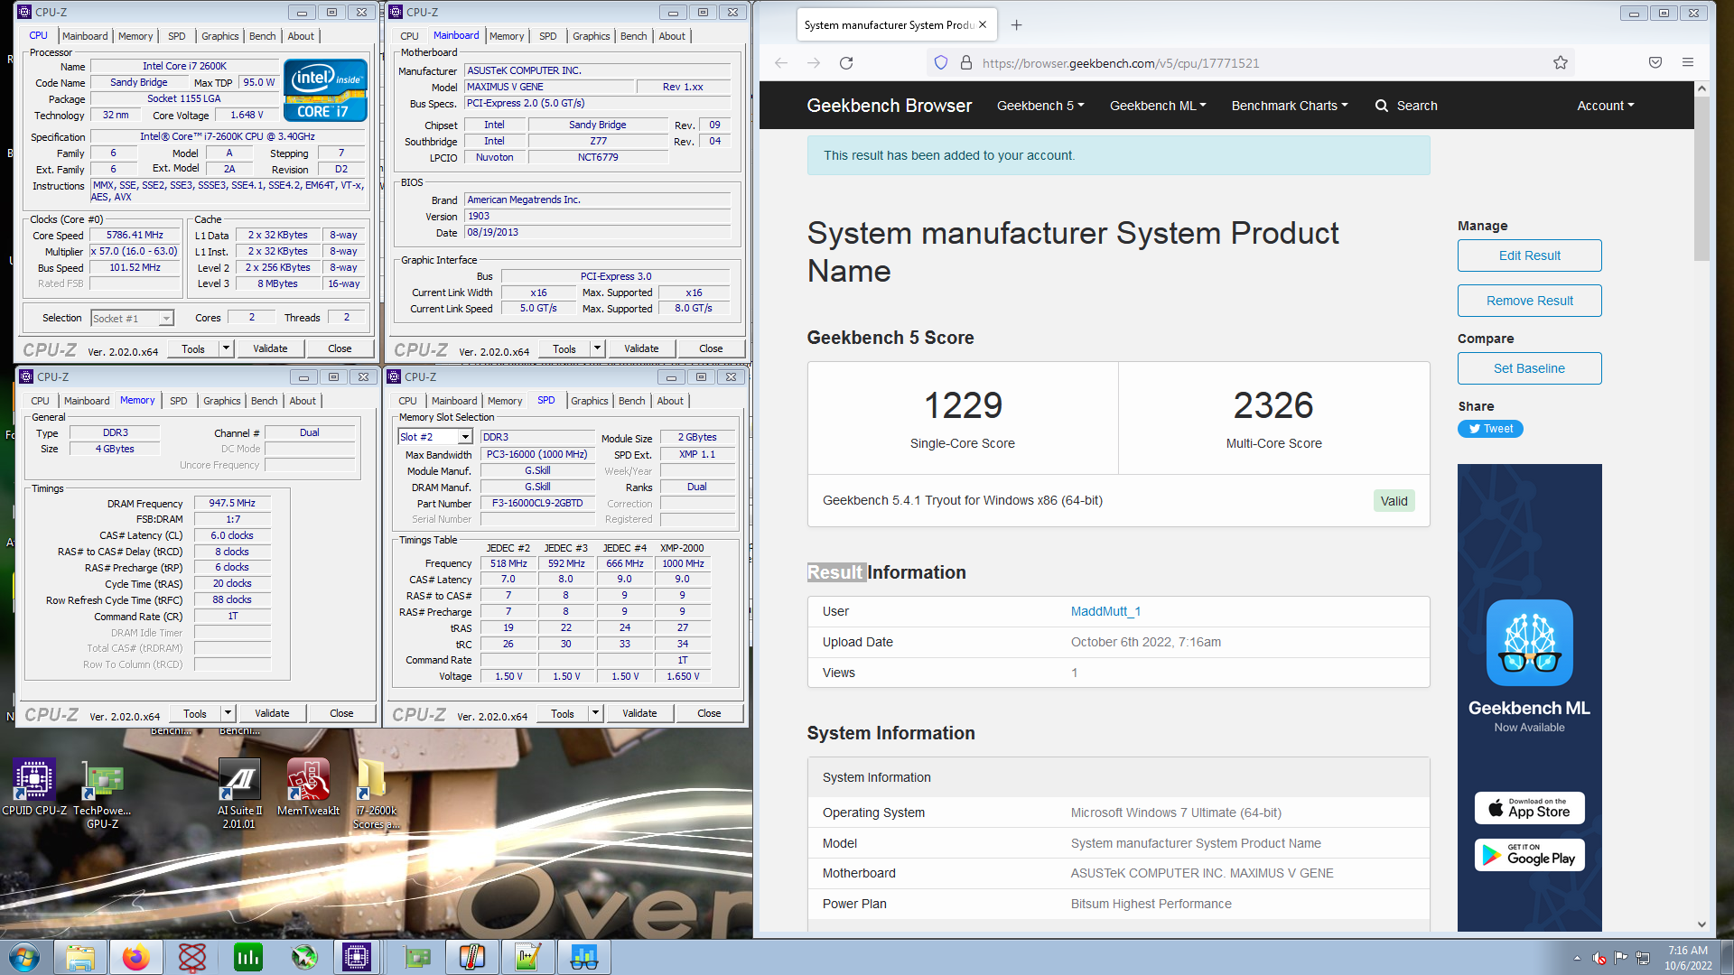
Task: Open Geekbench ML dropdown menu
Action: click(1158, 106)
